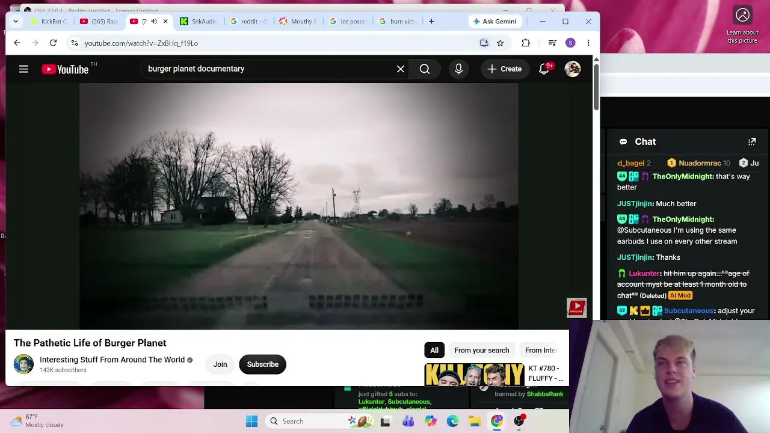Open Copilot from the taskbar
The width and height of the screenshot is (770, 433).
coord(430,421)
